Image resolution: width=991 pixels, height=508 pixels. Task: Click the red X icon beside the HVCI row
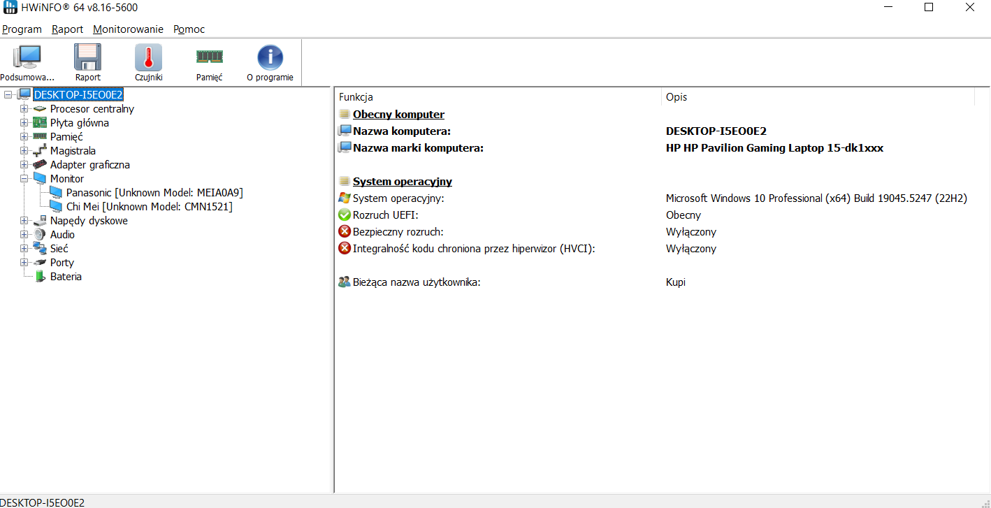[x=345, y=249]
